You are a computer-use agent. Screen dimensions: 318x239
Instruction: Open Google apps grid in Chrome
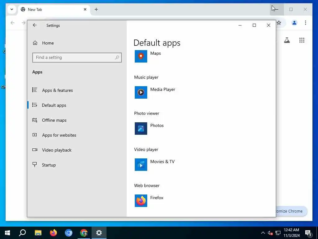tap(302, 40)
